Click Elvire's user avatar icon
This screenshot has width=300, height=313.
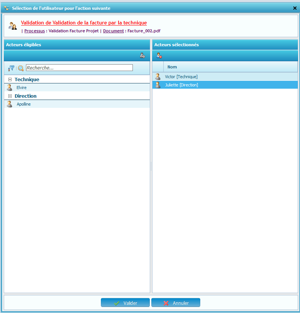(9, 88)
